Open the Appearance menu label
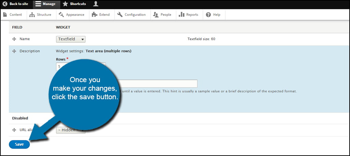This screenshot has height=156, width=350. [75, 14]
